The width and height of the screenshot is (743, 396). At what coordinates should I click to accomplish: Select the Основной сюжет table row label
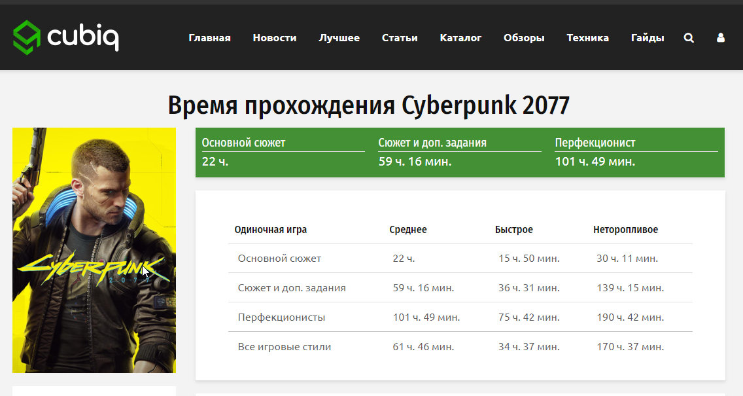279,259
